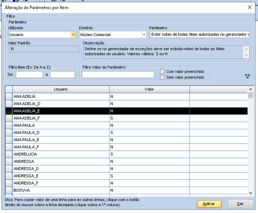The width and height of the screenshot is (258, 213).
Task: Click the Usuario column header
Action: [61, 89]
